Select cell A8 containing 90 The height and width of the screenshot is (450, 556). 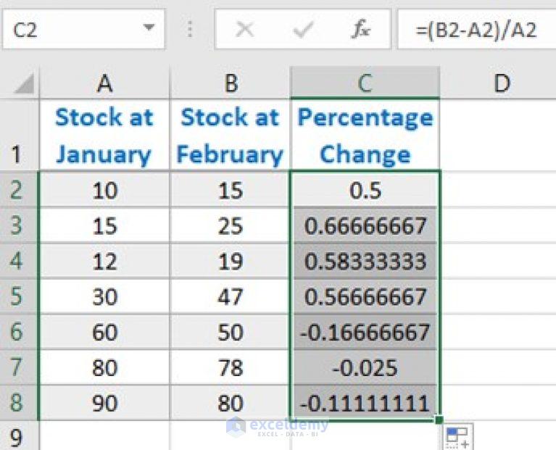click(x=104, y=403)
